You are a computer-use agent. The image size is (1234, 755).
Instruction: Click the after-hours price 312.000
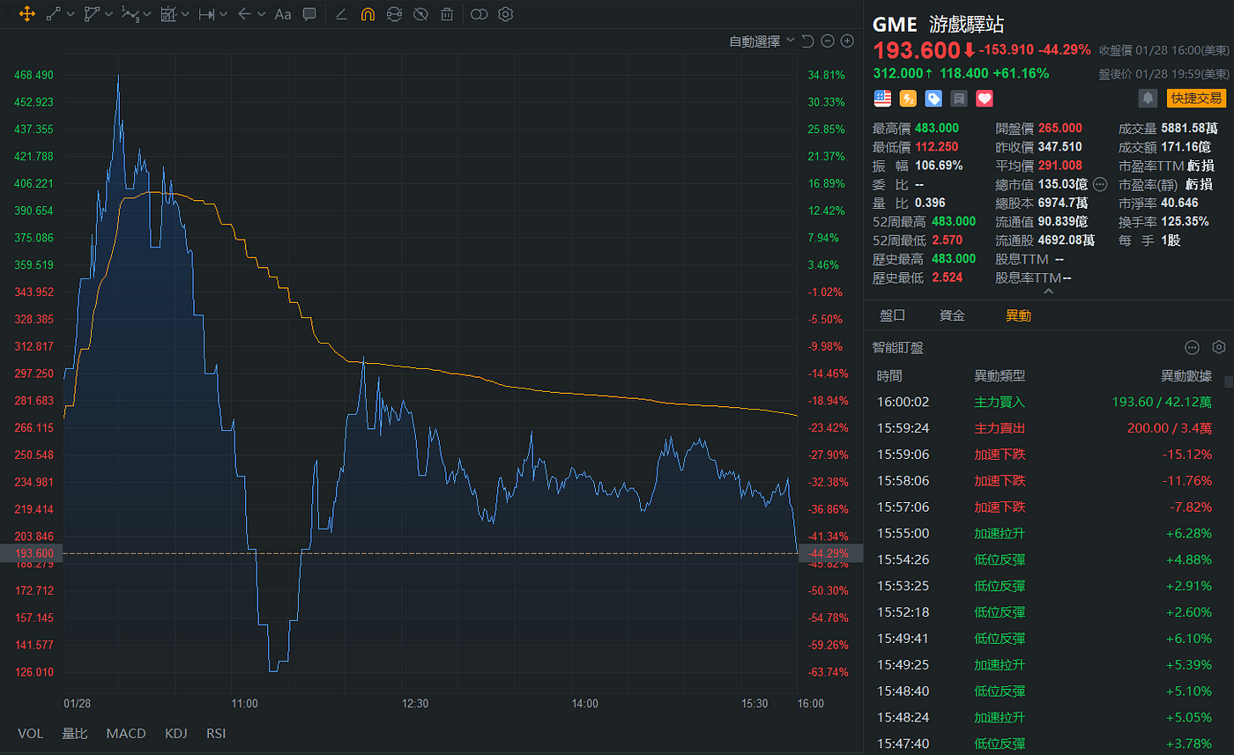click(897, 73)
